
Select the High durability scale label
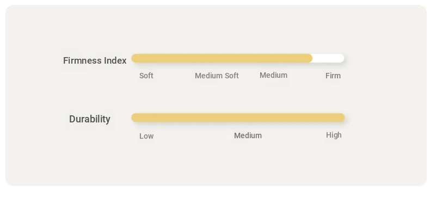coord(334,135)
